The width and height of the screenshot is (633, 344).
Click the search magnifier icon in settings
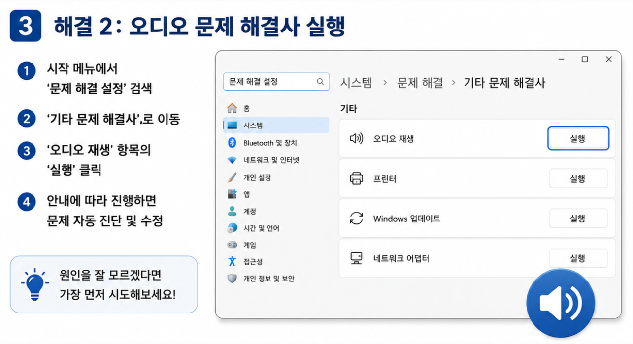320,82
